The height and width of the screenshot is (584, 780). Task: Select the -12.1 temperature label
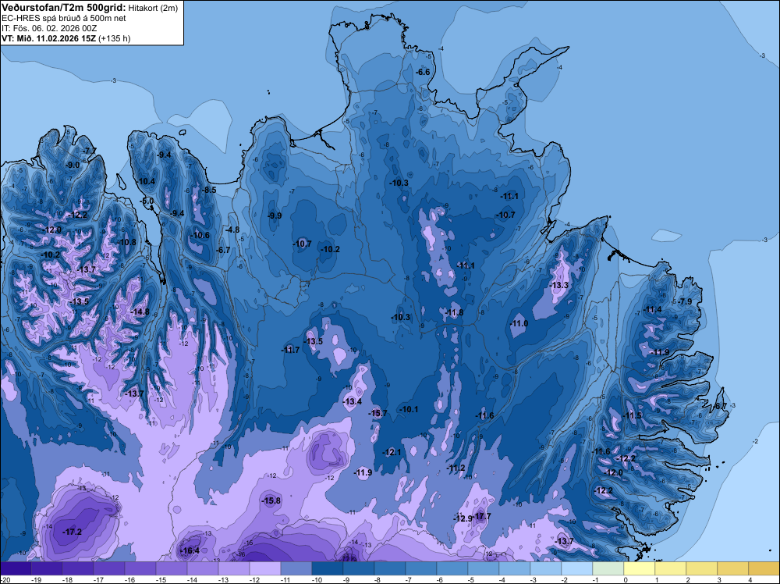[392, 452]
